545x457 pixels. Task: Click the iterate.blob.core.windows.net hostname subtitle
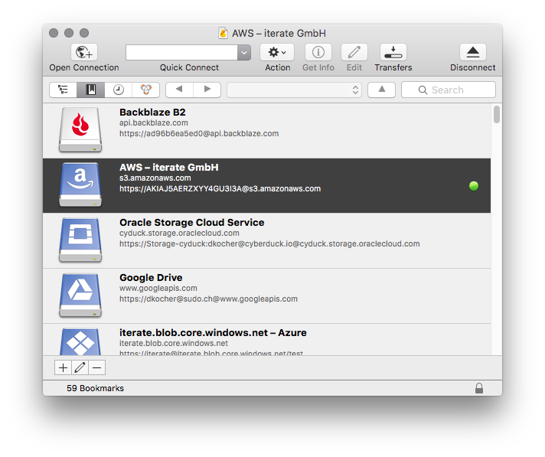point(174,344)
